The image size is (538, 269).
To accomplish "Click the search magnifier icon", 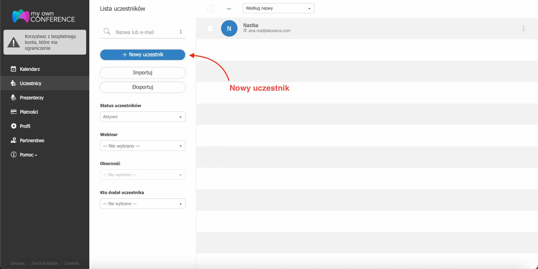I will pos(107,31).
